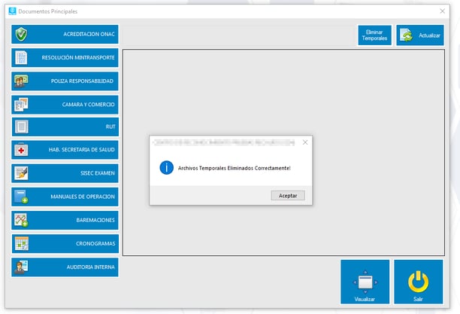Click HAB. SECRETARIA DE SALUD medical icon
460x314 pixels.
point(21,151)
